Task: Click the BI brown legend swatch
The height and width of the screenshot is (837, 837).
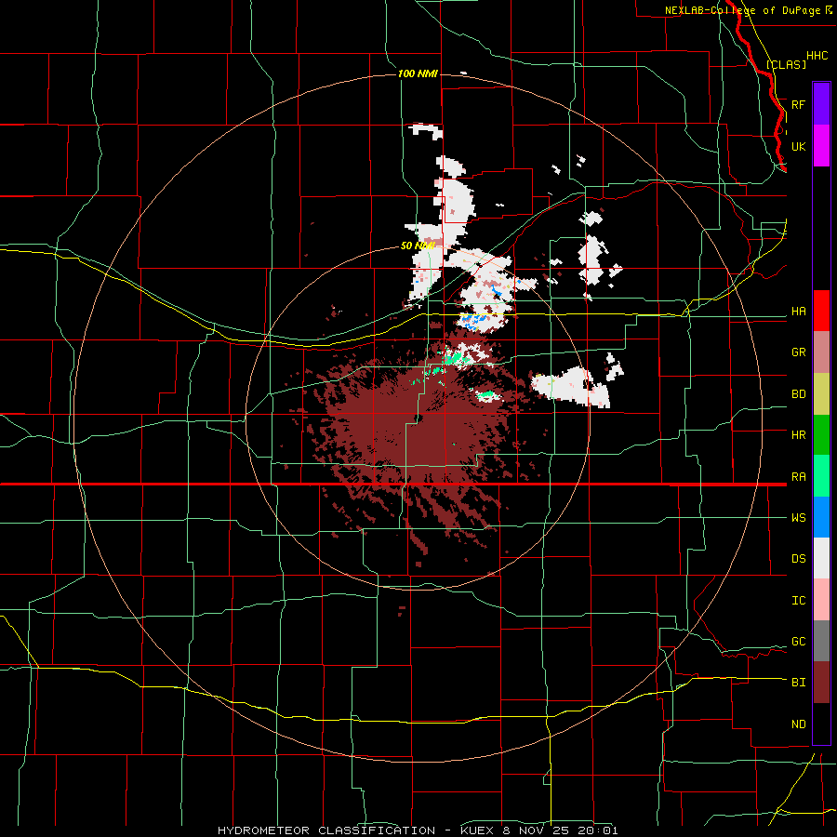Action: click(821, 683)
